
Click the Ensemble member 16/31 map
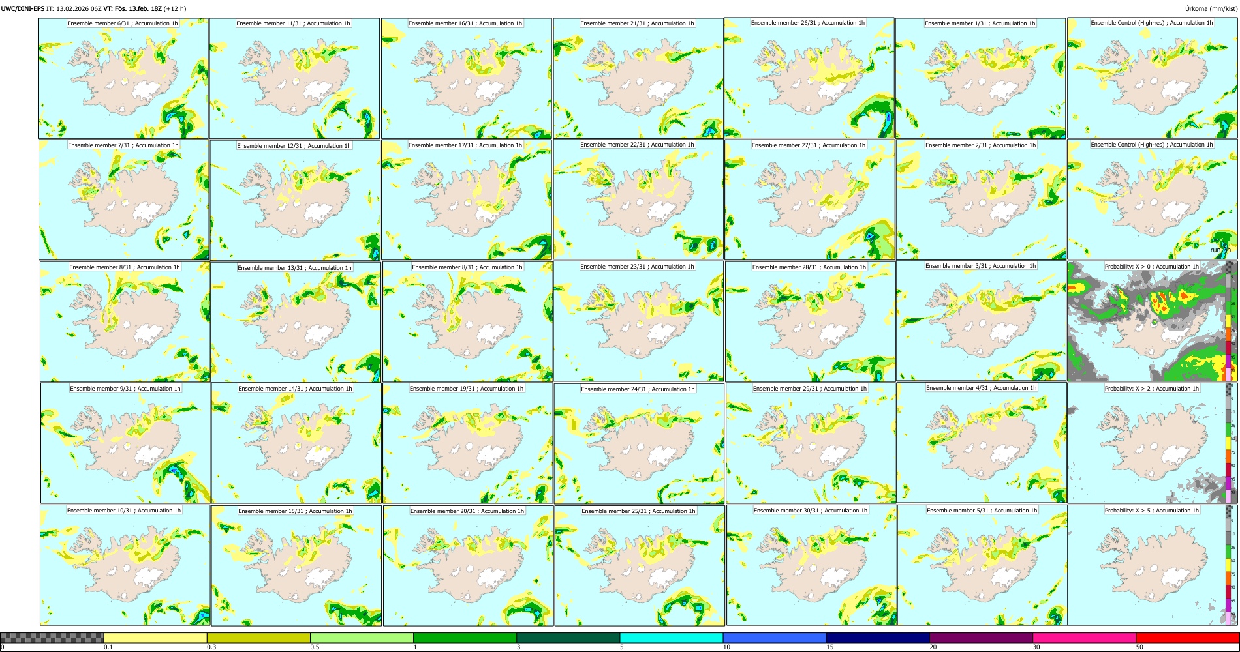coord(466,78)
